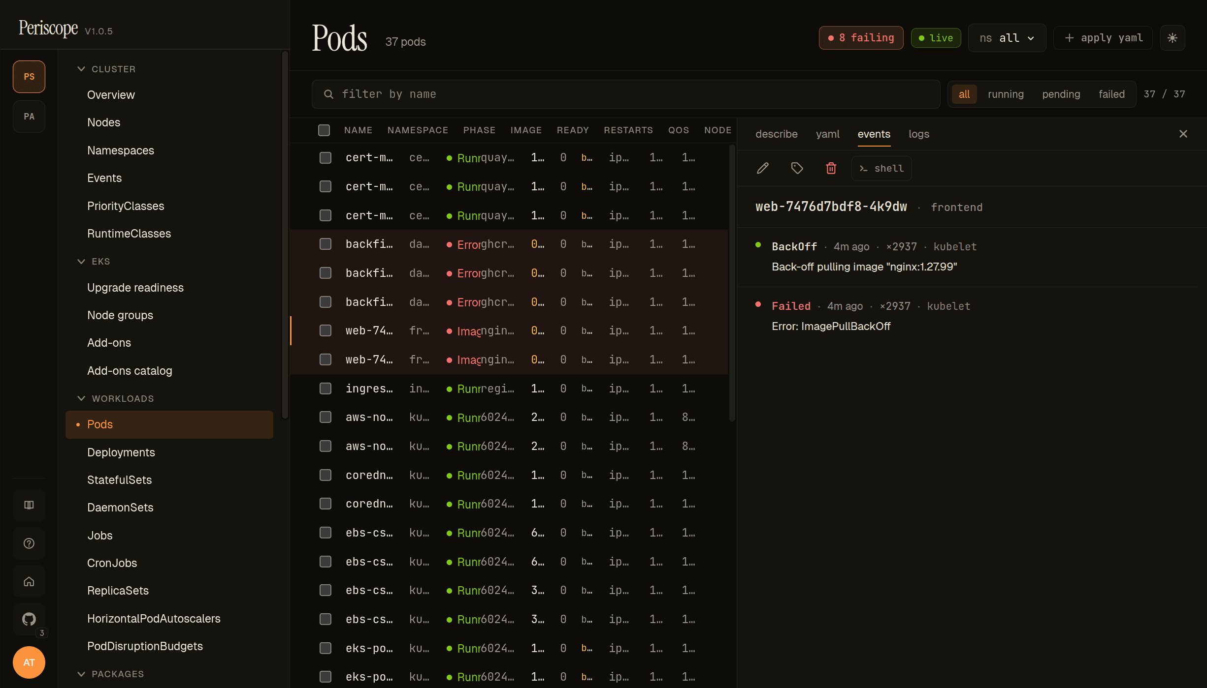Open Namespaces in the sidebar

[x=169, y=150]
